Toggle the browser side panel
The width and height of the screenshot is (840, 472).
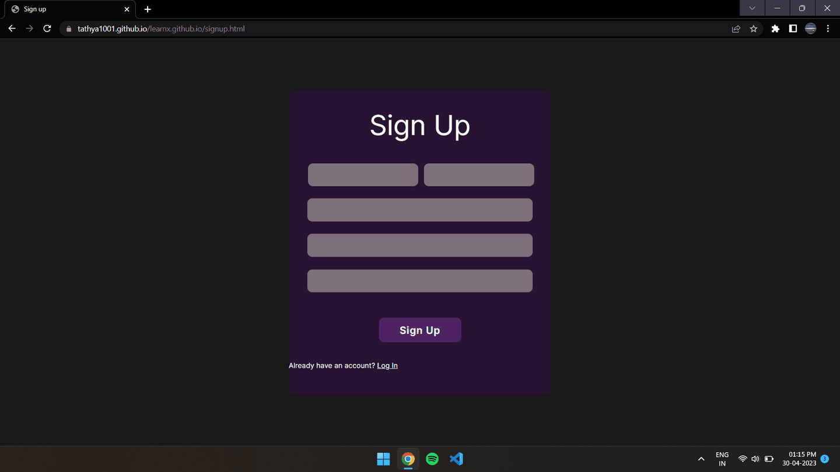tap(793, 29)
